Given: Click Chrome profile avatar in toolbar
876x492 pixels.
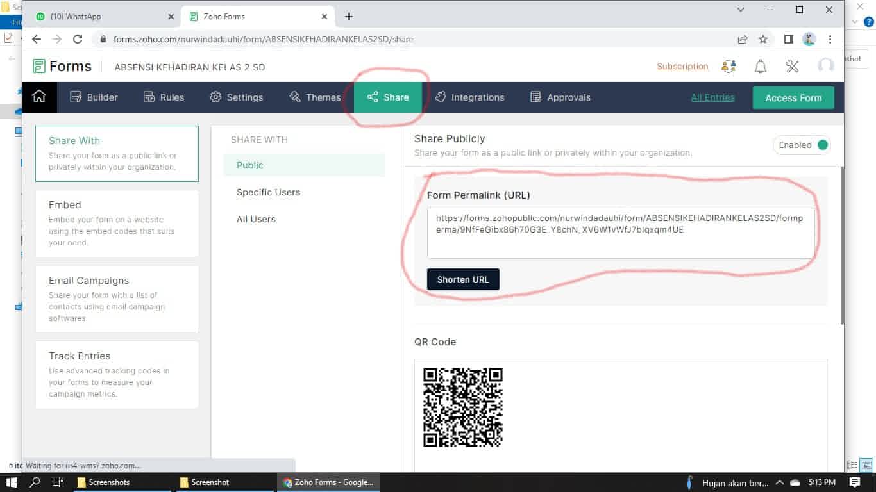Looking at the screenshot, I should pos(809,39).
